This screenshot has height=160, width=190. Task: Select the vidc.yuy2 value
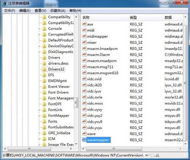(x=95, y=116)
